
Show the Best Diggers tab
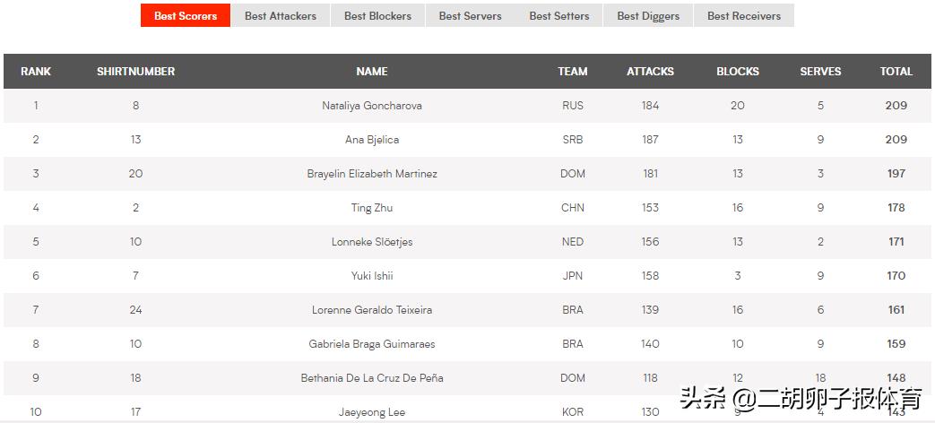tap(648, 15)
